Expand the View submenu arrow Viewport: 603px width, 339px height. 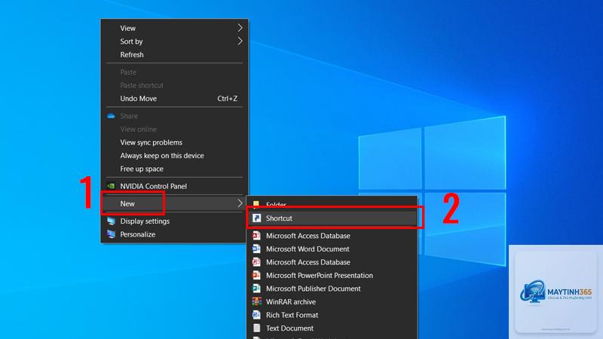(x=240, y=28)
